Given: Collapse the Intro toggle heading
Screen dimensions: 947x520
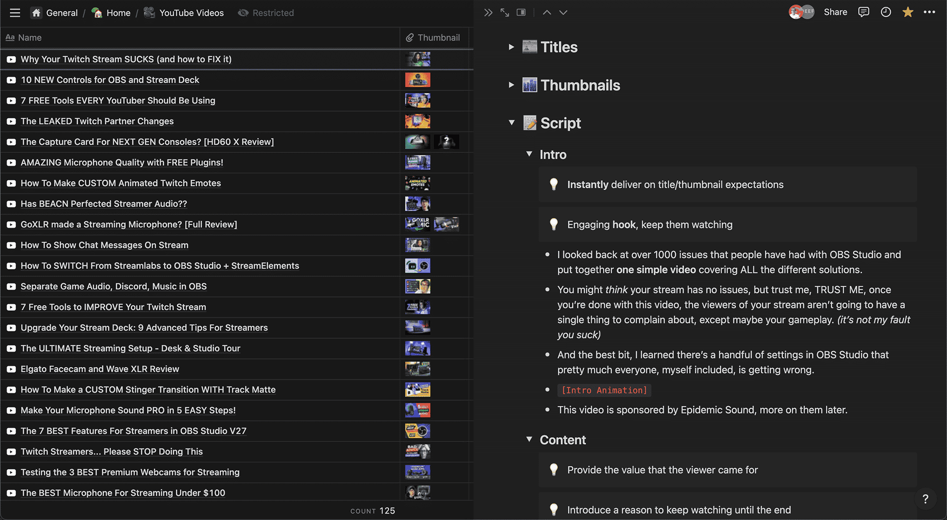Looking at the screenshot, I should coord(529,154).
